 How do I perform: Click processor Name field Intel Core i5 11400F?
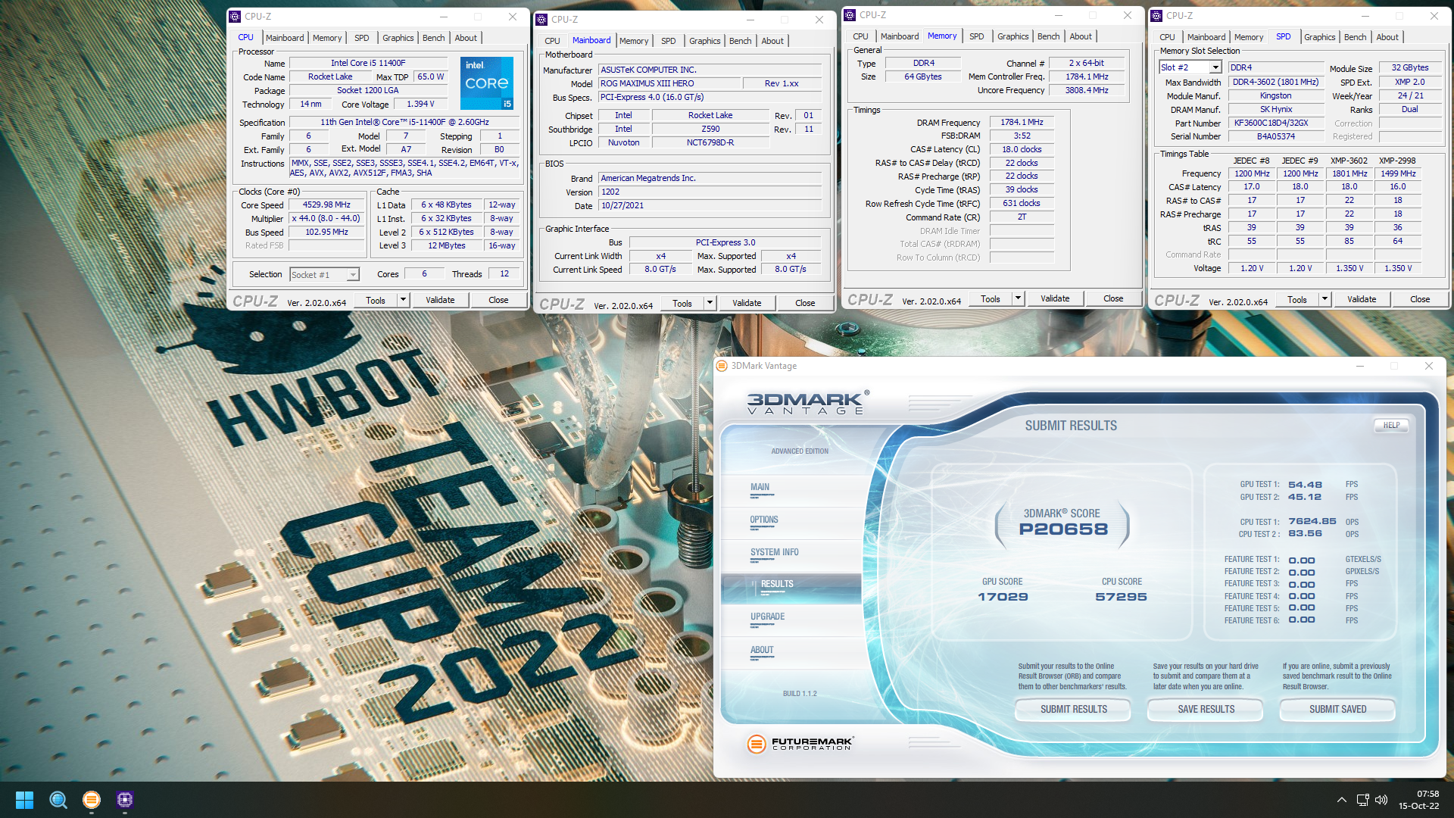coord(368,64)
